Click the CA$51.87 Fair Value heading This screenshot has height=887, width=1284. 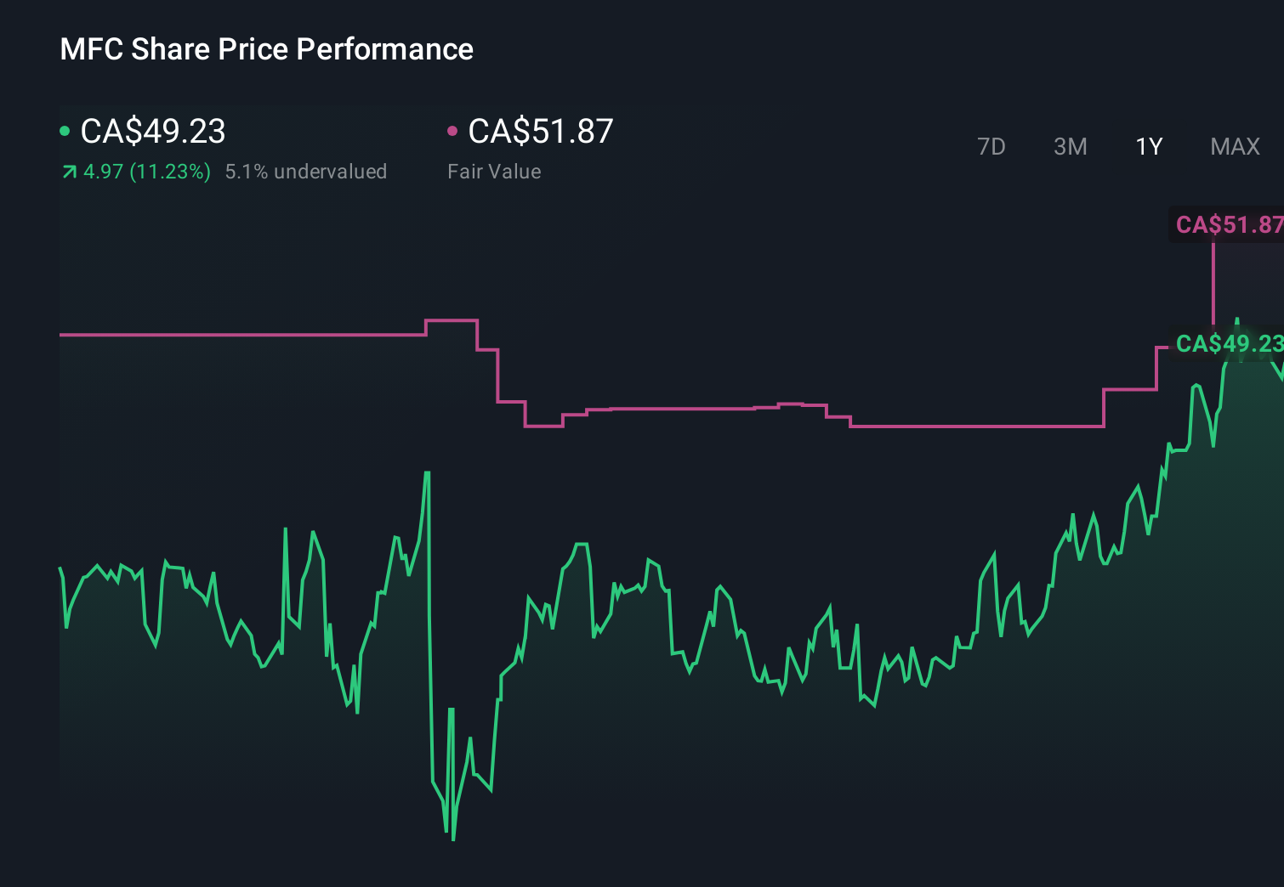pyautogui.click(x=541, y=131)
